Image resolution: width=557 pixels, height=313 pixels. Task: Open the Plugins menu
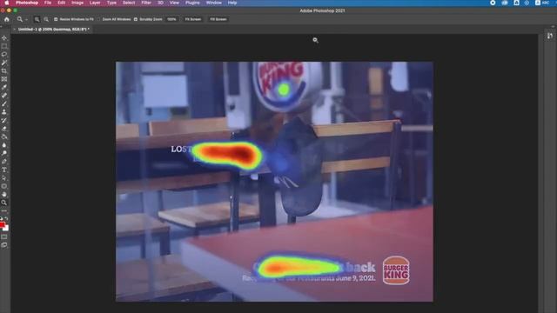pos(192,3)
